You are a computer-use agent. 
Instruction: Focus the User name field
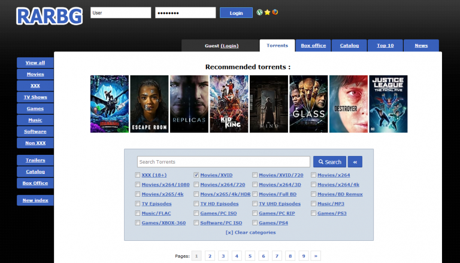[x=120, y=13]
